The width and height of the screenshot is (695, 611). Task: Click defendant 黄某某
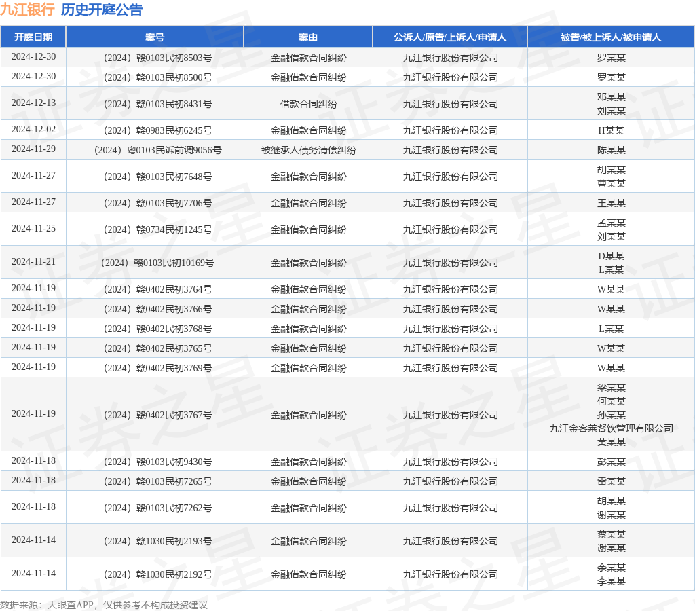click(x=612, y=442)
